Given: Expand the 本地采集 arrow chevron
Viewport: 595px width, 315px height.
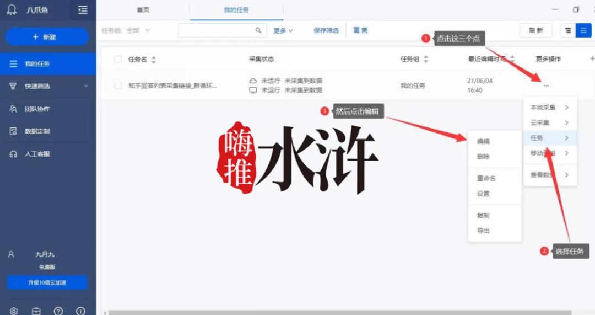Looking at the screenshot, I should coord(566,108).
